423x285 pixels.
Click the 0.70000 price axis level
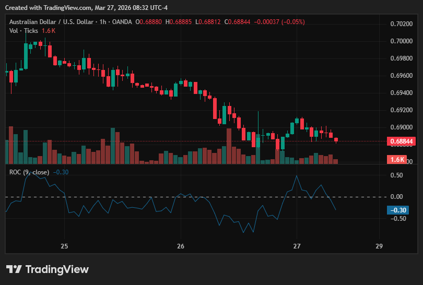point(402,41)
